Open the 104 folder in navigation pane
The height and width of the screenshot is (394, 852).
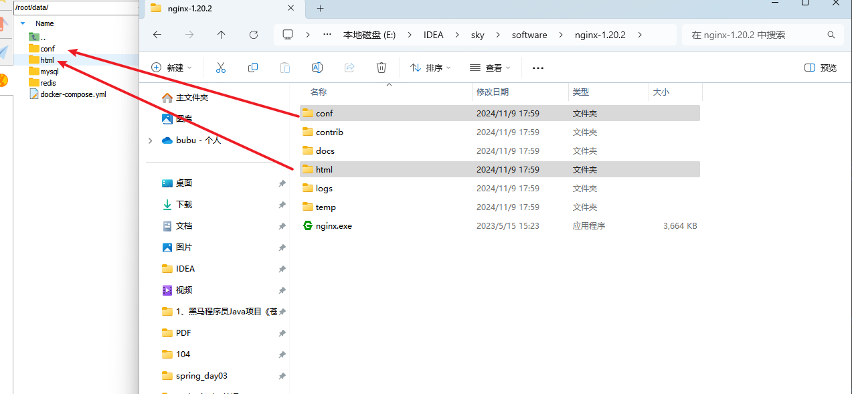(x=176, y=355)
